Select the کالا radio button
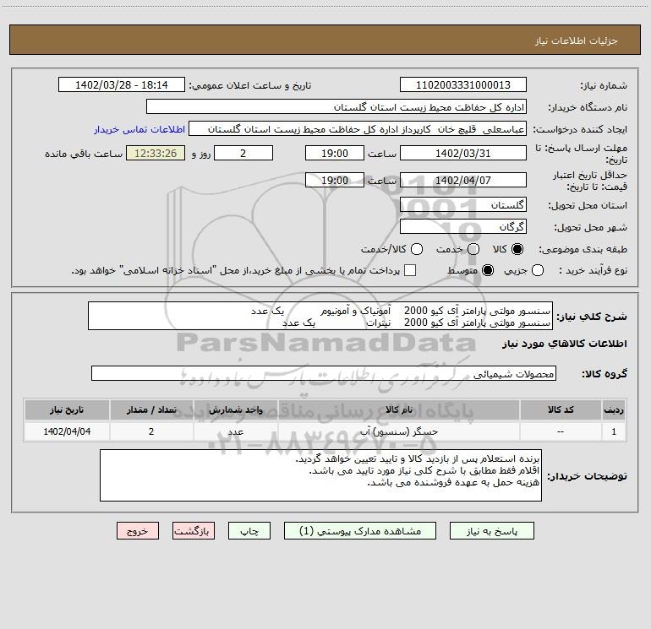 517,249
